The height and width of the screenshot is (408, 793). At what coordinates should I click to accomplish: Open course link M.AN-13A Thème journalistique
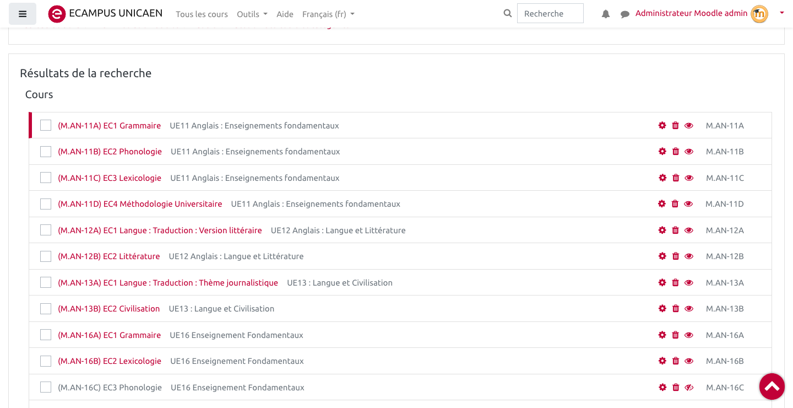[168, 283]
